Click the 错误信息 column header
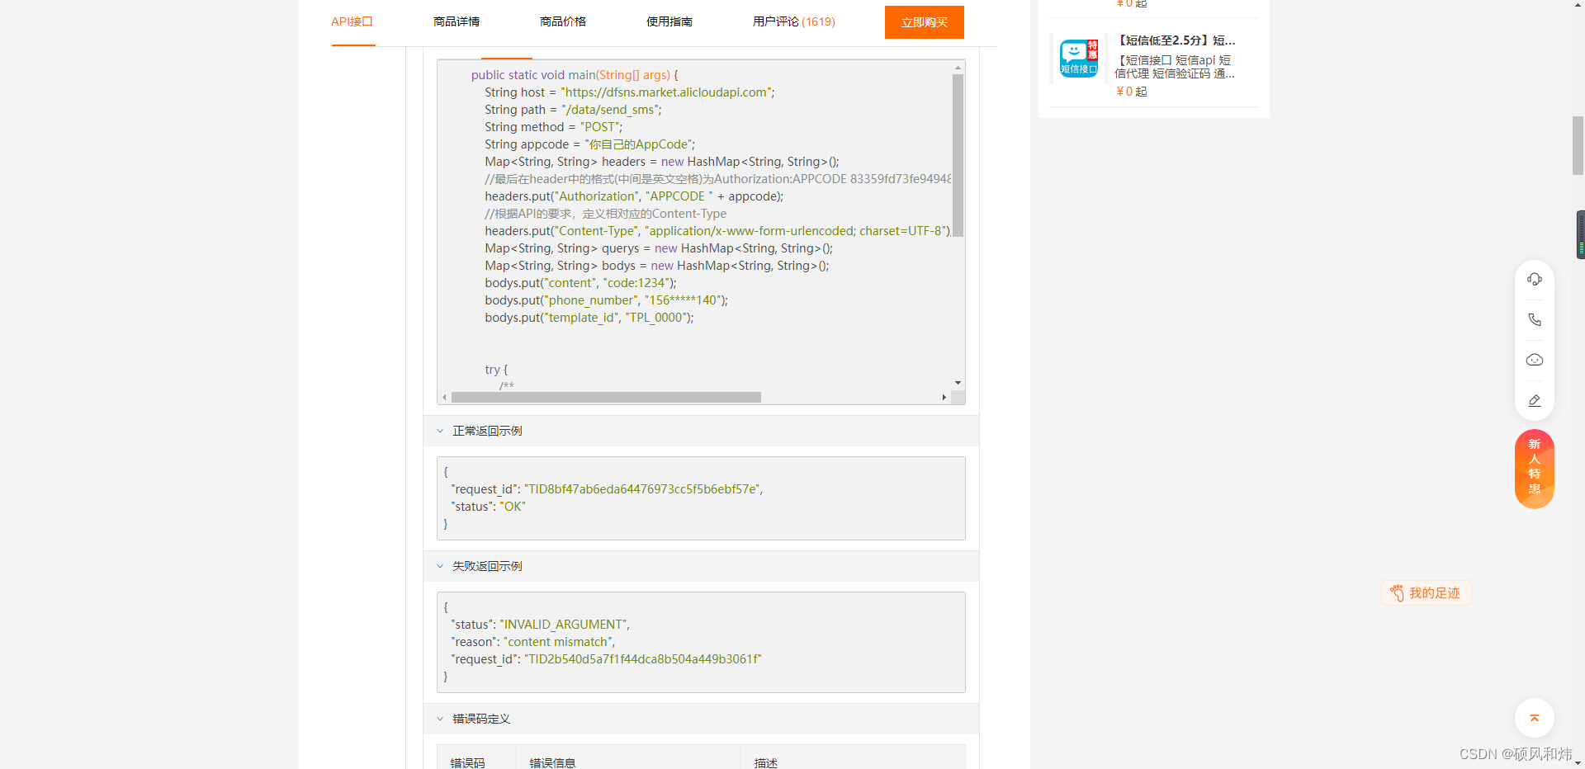This screenshot has height=769, width=1585. pyautogui.click(x=552, y=763)
